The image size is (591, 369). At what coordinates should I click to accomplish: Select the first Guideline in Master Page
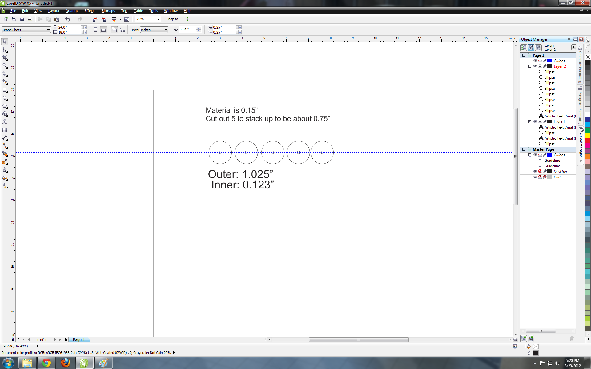click(552, 160)
